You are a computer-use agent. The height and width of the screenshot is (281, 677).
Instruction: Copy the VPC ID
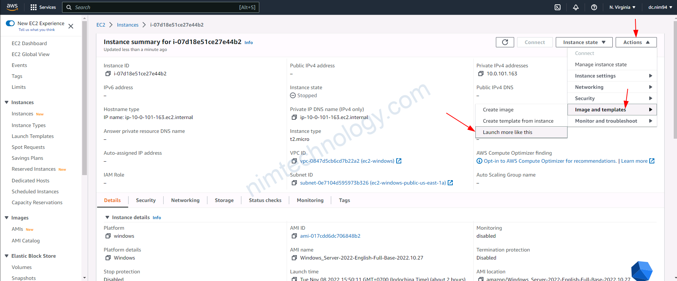[x=294, y=161]
